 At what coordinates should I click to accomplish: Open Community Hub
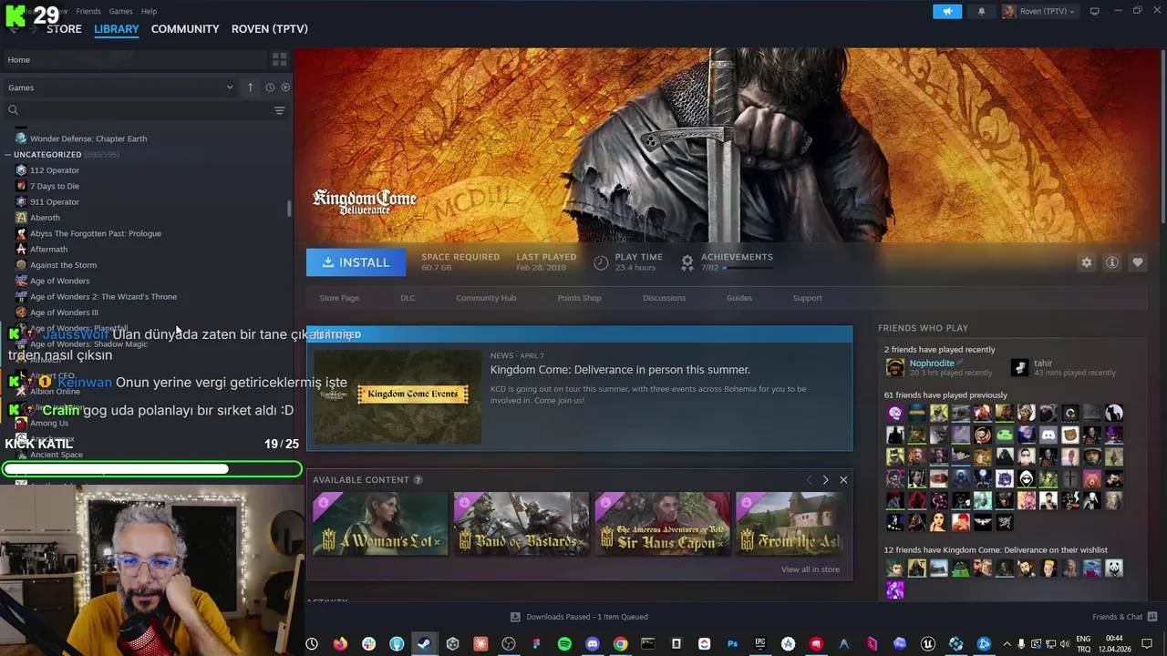pos(486,298)
